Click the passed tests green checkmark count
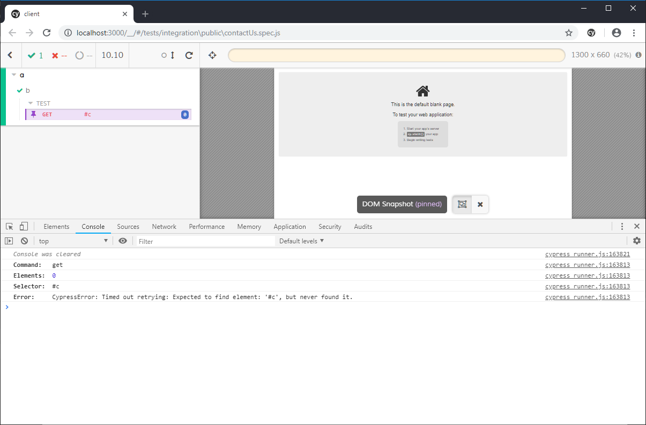The height and width of the screenshot is (425, 646). click(x=35, y=55)
